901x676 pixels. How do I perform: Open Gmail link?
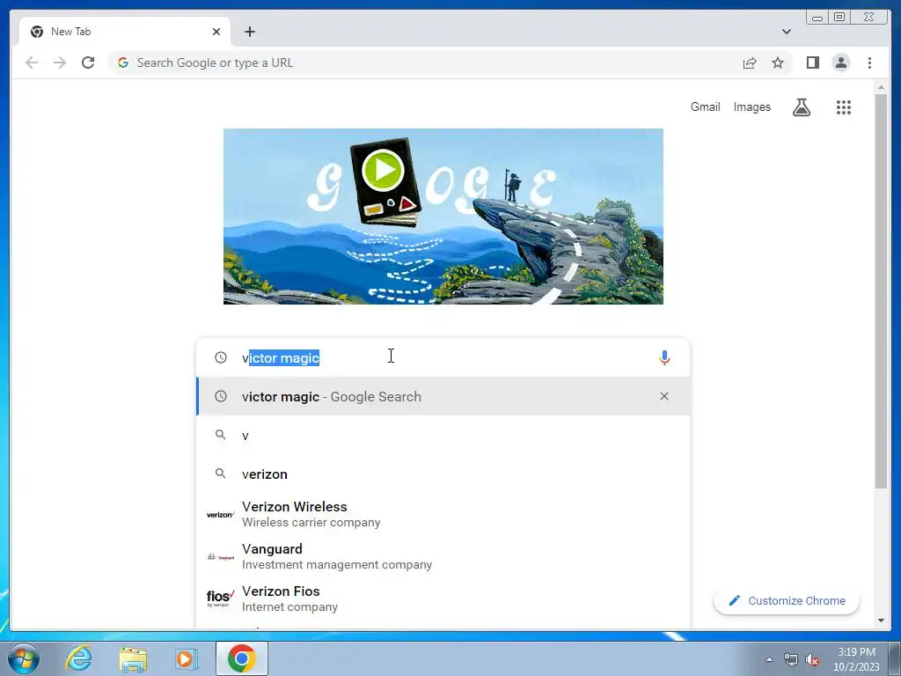click(x=705, y=107)
